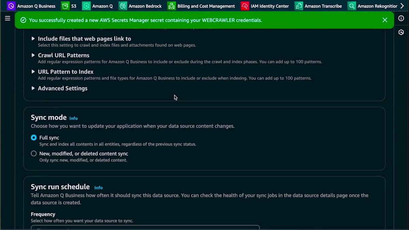Expand the Advanced Settings section
This screenshot has height=230, width=409.
click(33, 88)
